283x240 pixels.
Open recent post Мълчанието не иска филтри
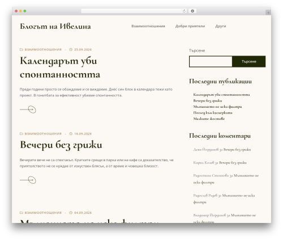click(217, 107)
